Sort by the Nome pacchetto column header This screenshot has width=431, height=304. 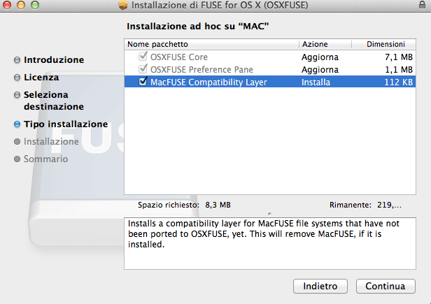click(x=211, y=44)
